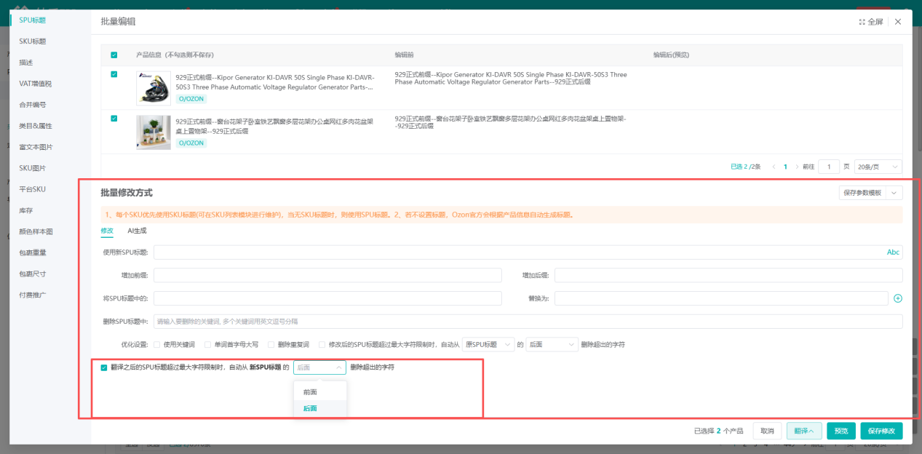This screenshot has width=922, height=454.
Task: Go to previous page arrow in pagination
Action: (x=773, y=167)
